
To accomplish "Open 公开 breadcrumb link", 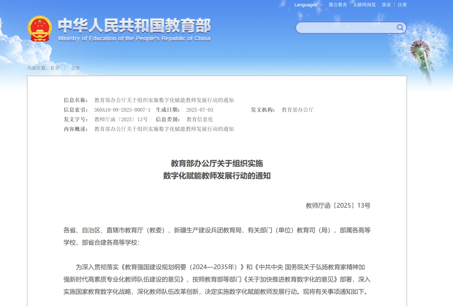I will (75, 68).
